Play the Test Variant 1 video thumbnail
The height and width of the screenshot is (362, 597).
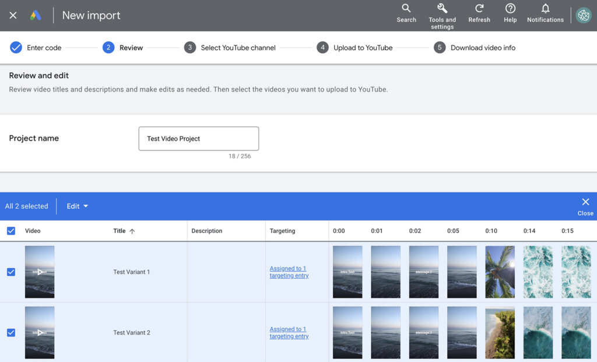(40, 272)
